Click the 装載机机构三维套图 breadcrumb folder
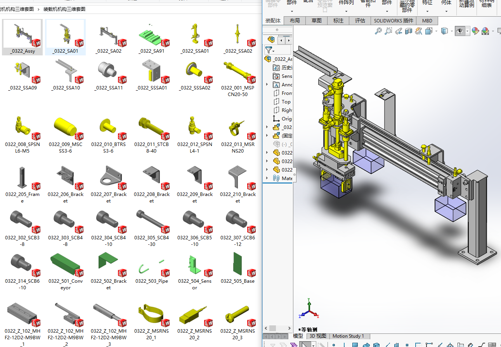This screenshot has height=347, width=501. [64, 9]
